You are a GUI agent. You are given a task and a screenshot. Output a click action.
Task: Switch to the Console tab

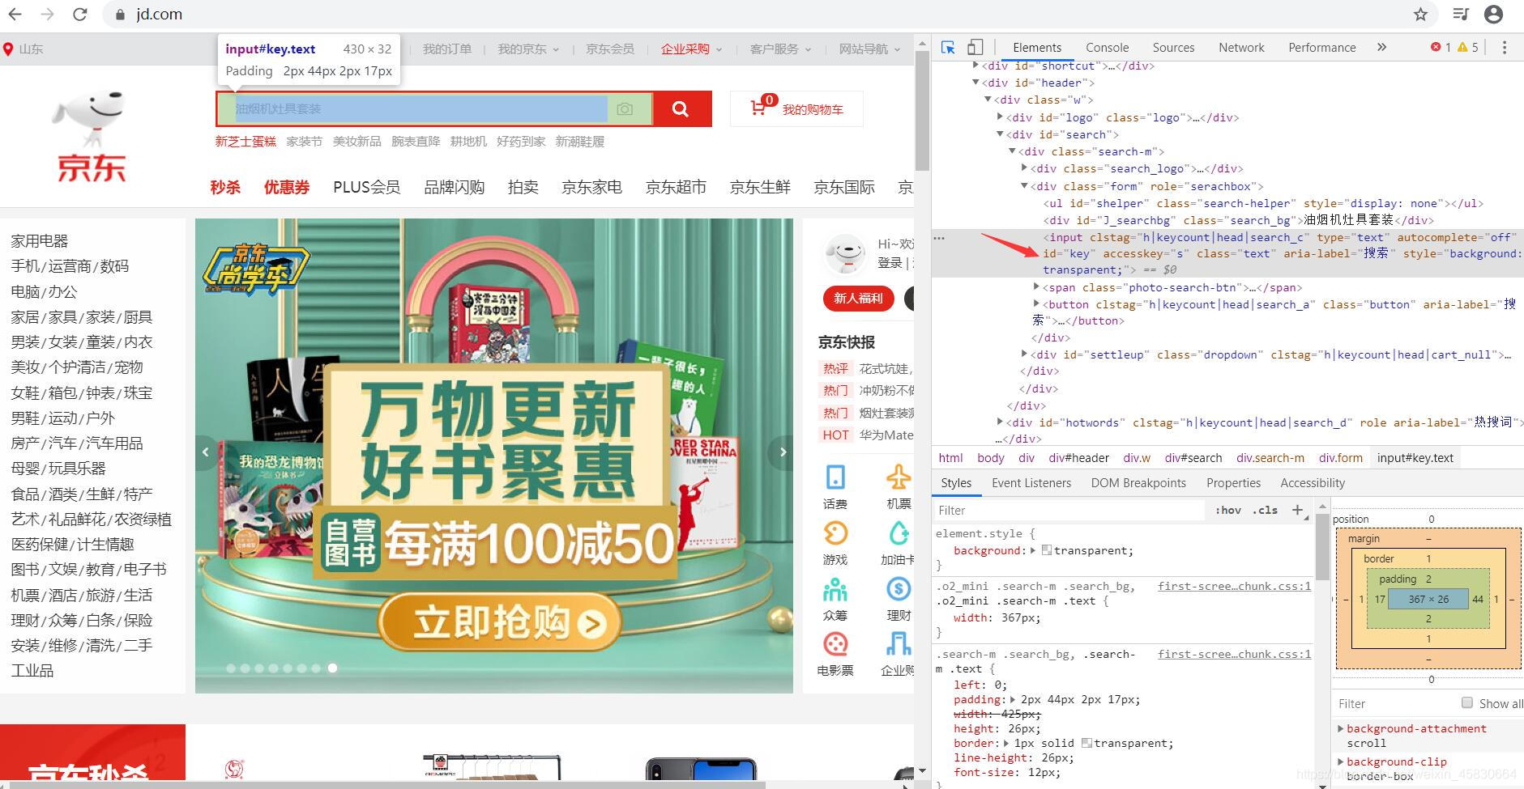pos(1107,47)
